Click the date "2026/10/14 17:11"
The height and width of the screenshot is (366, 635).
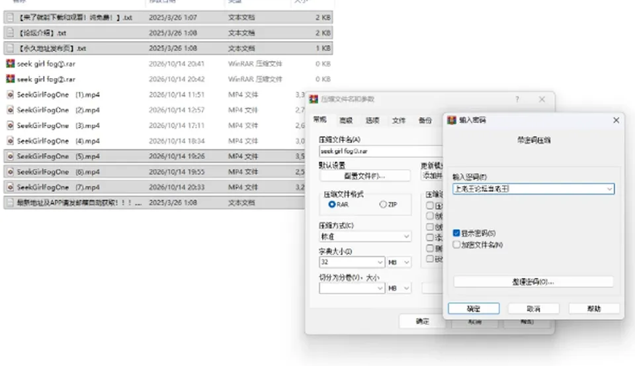[177, 126]
